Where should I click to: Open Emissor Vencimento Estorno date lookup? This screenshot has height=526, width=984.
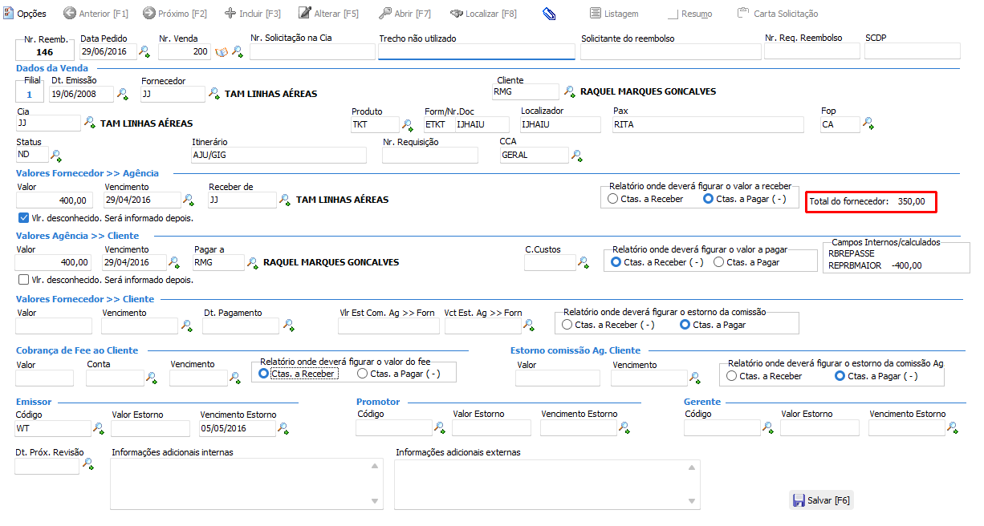[283, 428]
